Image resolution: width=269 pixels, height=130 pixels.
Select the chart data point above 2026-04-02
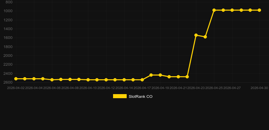pyautogui.click(x=16, y=79)
